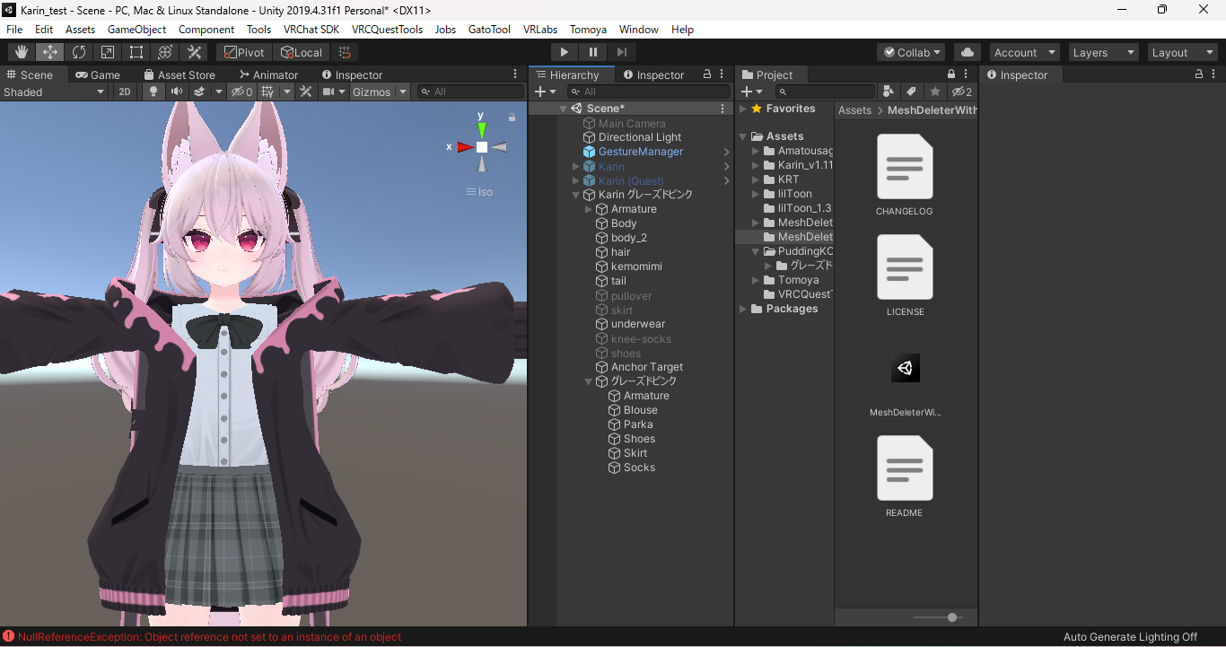The height and width of the screenshot is (647, 1226).
Task: Collapse the Assets folder tree
Action: pos(743,136)
